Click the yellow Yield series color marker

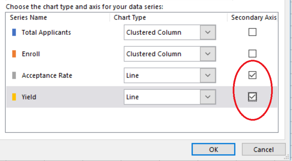[x=14, y=97]
